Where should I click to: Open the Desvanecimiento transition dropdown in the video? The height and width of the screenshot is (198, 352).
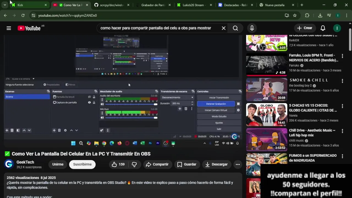tap(178, 97)
